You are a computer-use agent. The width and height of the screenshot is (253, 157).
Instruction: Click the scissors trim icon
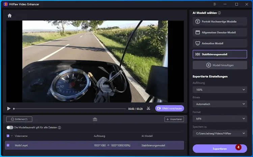pos(148,109)
